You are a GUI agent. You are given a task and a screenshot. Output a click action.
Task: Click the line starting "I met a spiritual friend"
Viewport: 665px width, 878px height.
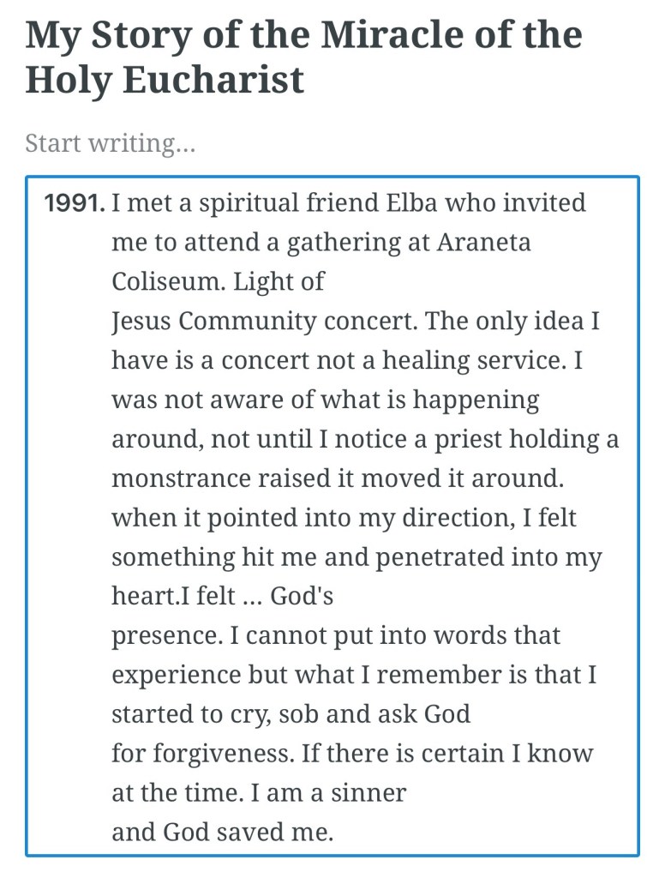point(348,203)
